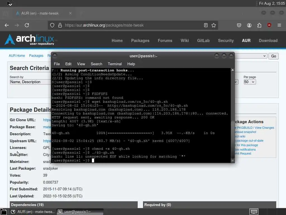Open the file manager icon in the taskbar
286x215 pixels.
(x=3, y=212)
